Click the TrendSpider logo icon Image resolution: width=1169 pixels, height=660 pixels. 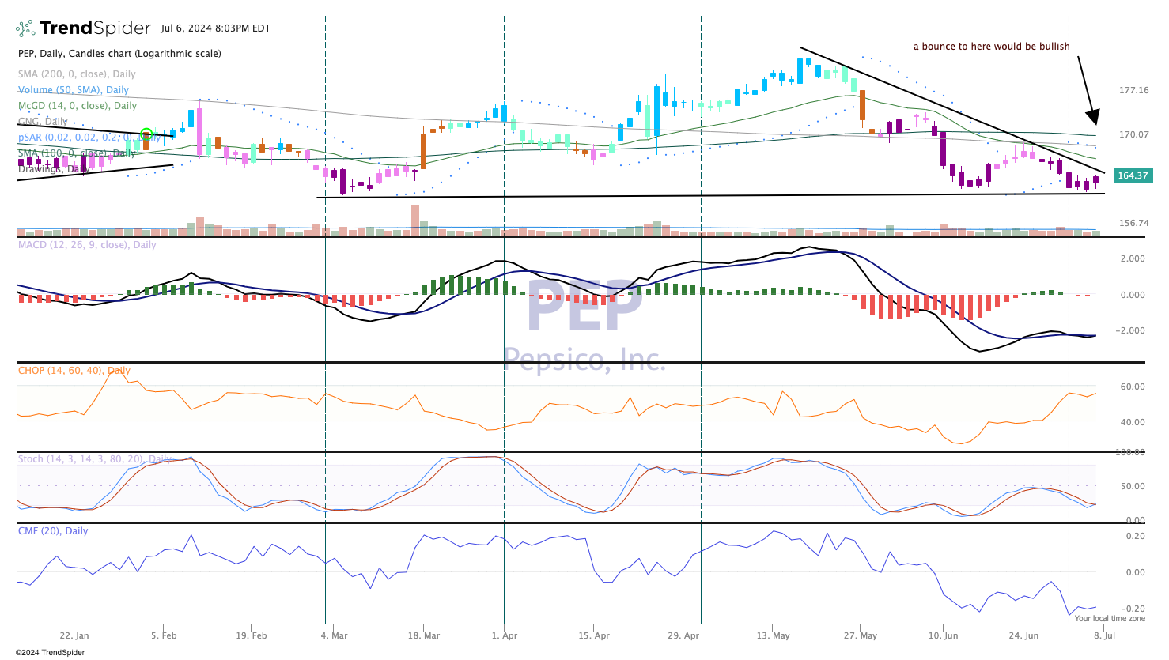coord(25,28)
